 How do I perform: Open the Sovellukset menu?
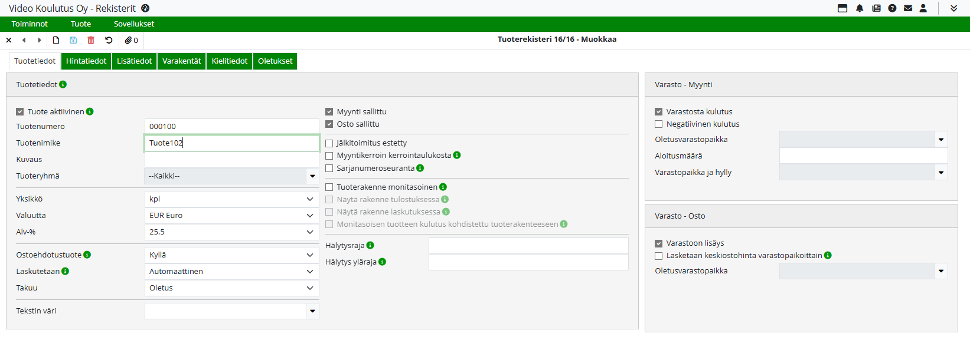[x=134, y=24]
